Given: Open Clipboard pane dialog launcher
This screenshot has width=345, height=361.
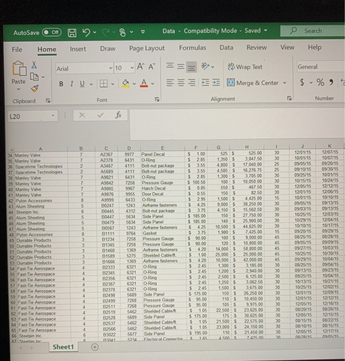Looking at the screenshot, I should (x=48, y=101).
